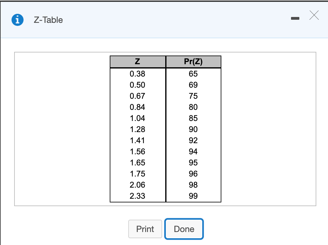Viewport: 328px width, 245px height.
Task: Click the Pr(Z) value 85
Action: pyautogui.click(x=193, y=118)
